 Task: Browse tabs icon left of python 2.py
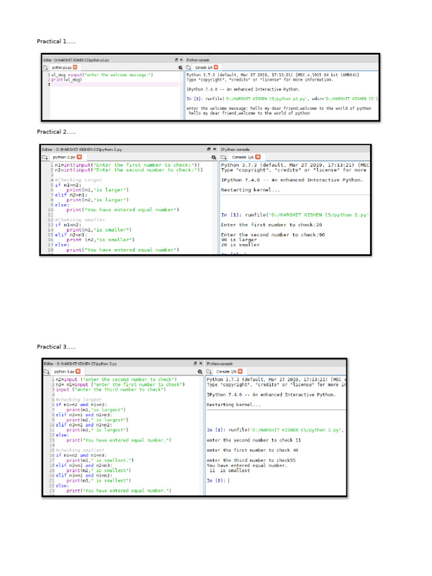pyautogui.click(x=45, y=157)
